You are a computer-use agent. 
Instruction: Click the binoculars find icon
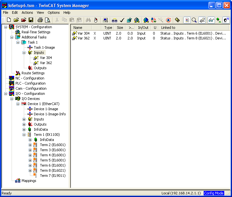tap(88, 20)
